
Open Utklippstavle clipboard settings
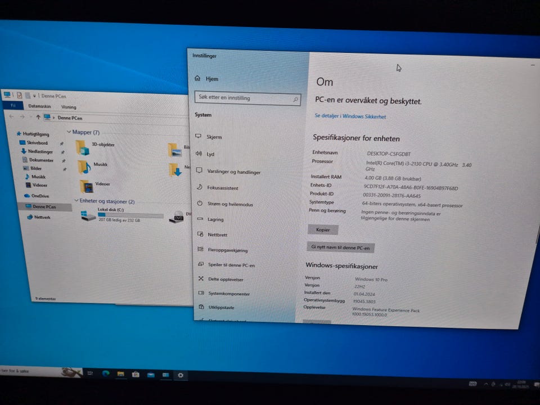(217, 307)
